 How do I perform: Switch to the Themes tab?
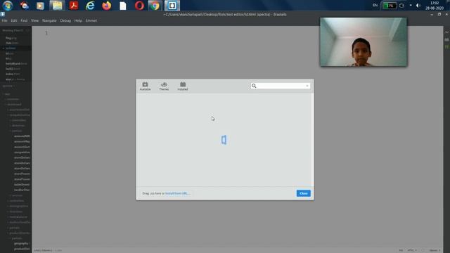[164, 86]
